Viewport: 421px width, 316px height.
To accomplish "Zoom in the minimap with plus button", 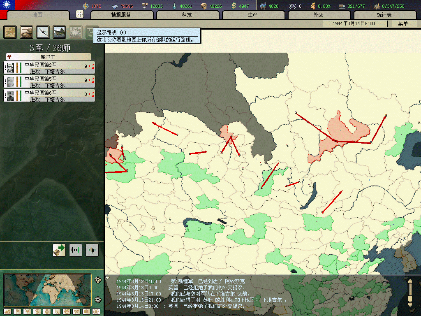I will (98, 280).
